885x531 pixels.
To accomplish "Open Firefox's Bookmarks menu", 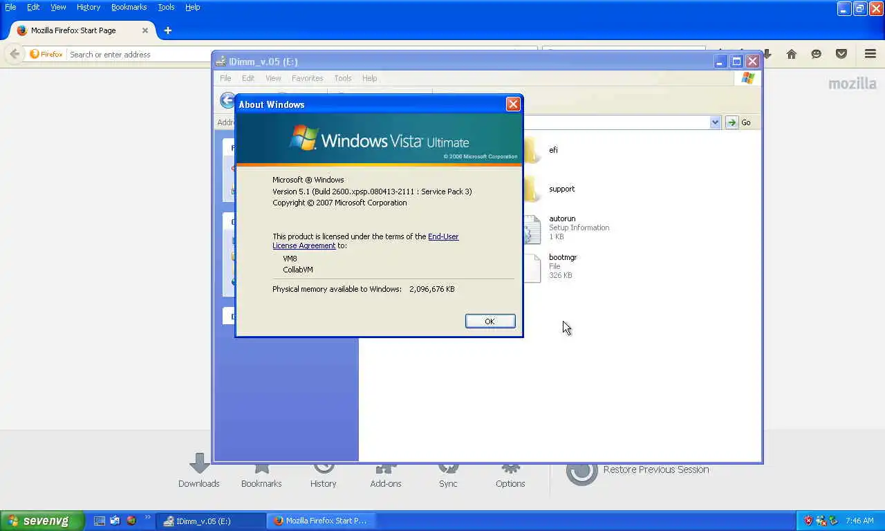I will pyautogui.click(x=129, y=7).
